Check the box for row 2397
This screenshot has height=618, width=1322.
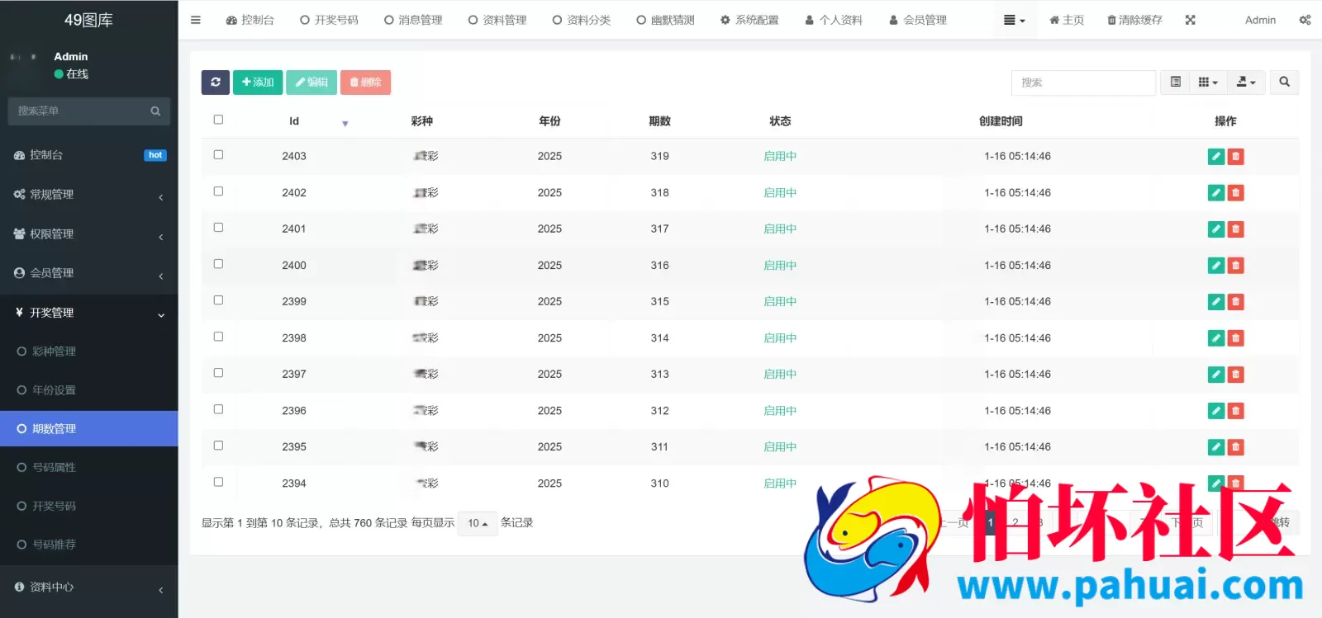[218, 373]
